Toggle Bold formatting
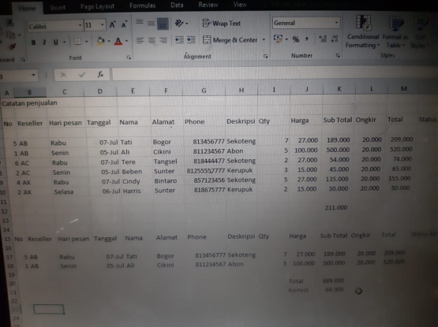Viewport: 438px width, 327px height. pos(33,43)
